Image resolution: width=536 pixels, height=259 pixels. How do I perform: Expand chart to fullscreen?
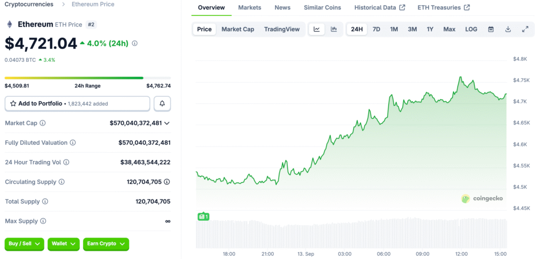click(x=526, y=29)
